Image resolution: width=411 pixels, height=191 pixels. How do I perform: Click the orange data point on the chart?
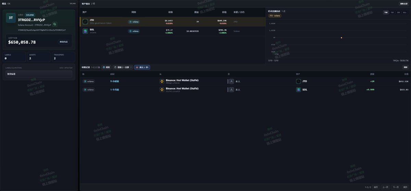(x=341, y=38)
